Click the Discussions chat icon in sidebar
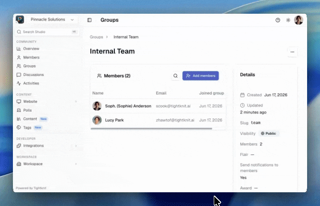The width and height of the screenshot is (320, 206). point(19,75)
